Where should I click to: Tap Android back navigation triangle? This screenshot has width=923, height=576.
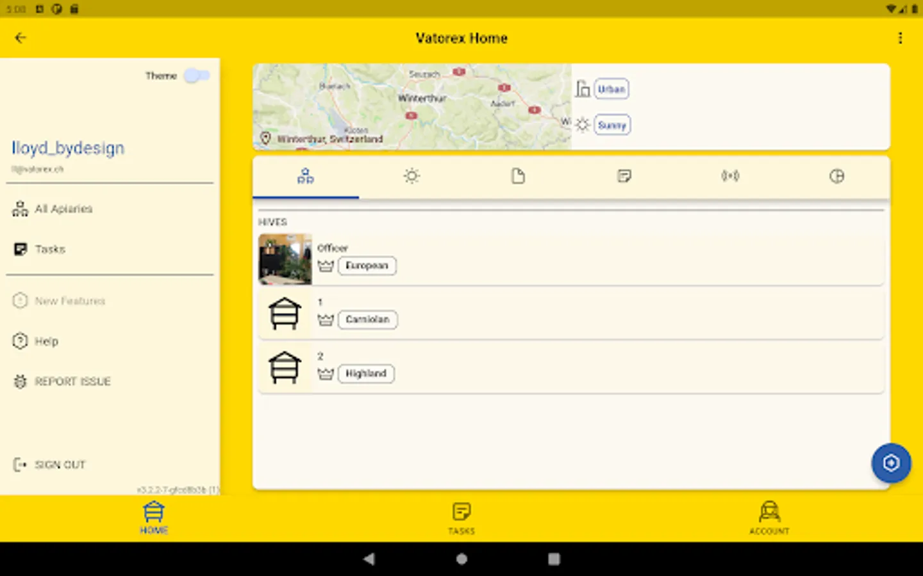[x=369, y=559]
